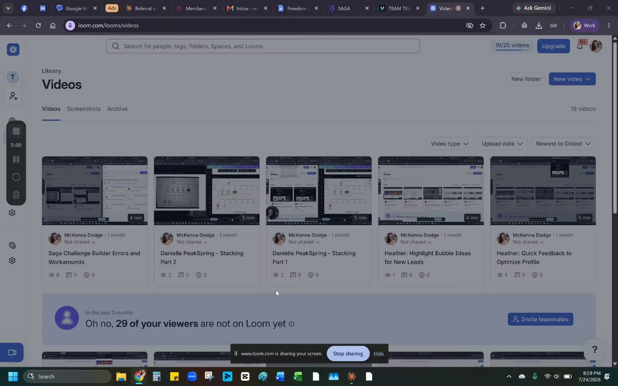Expand Not shared on Saga Challenge card
Image resolution: width=618 pixels, height=386 pixels.
80,242
